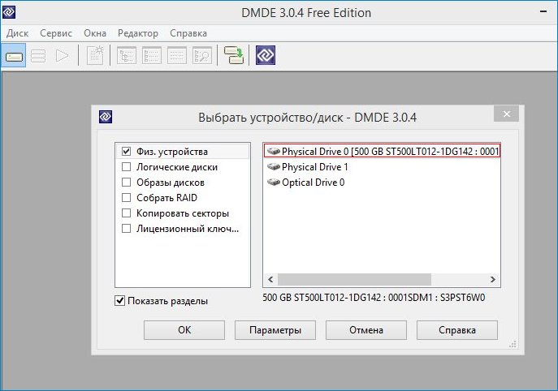Click the Physical Drive 0 disk icon
The image size is (558, 391).
(x=274, y=151)
